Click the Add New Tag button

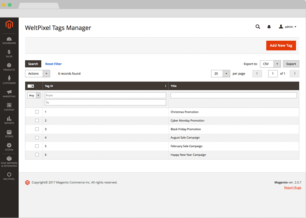[281, 45]
